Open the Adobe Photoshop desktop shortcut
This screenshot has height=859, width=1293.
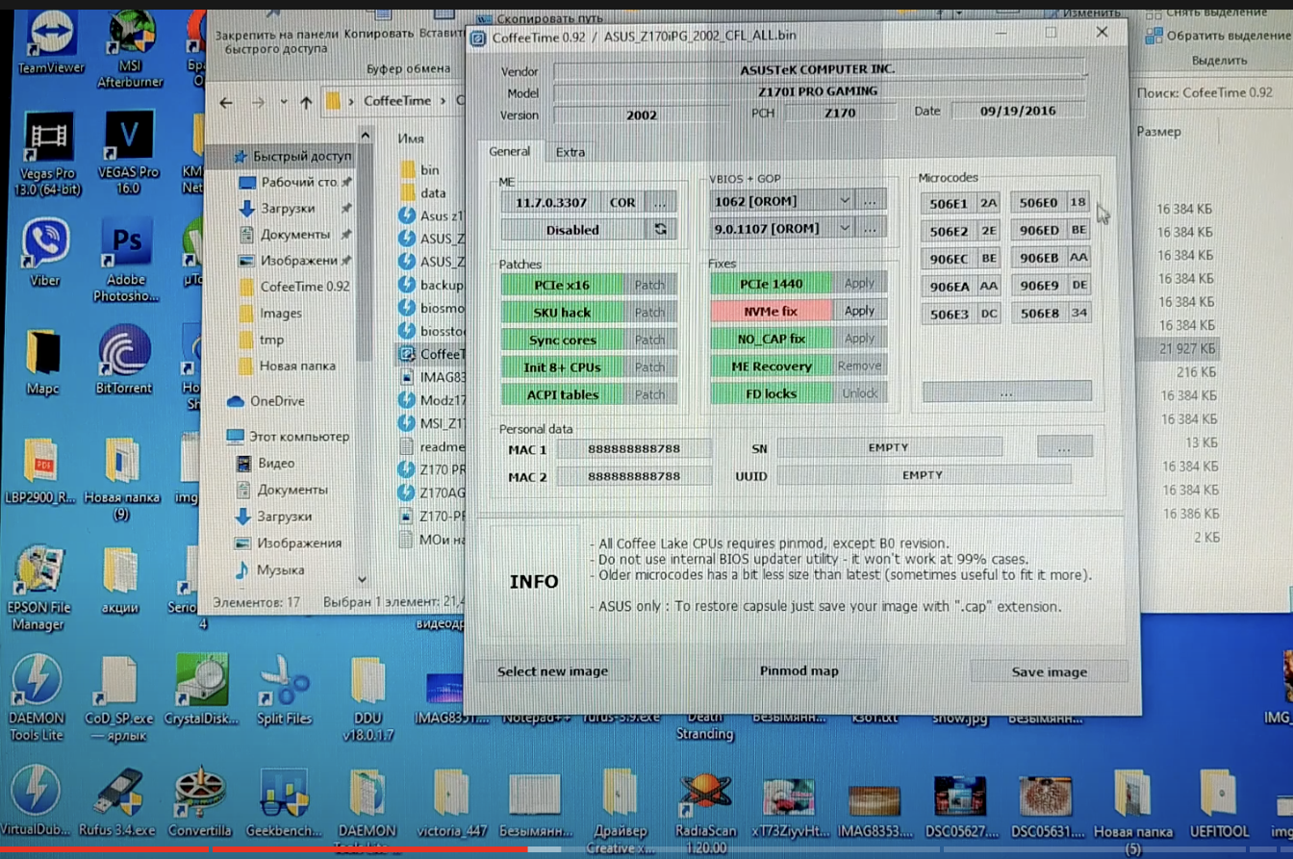click(127, 260)
